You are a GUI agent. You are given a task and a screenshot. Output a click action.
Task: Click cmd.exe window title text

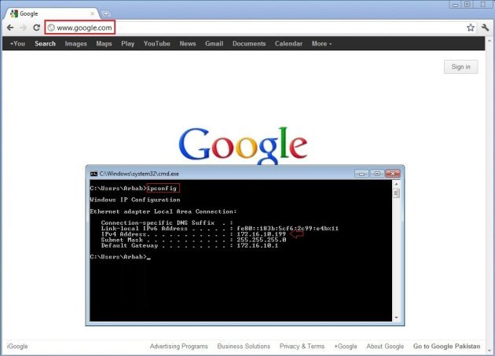(139, 174)
